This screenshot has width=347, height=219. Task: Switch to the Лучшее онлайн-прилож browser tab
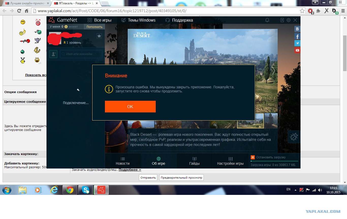pos(26,3)
